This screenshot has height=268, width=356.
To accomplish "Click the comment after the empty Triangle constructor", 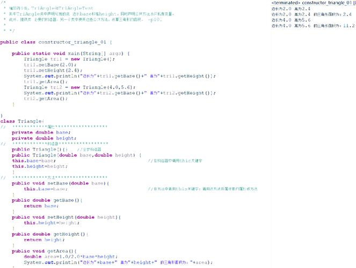I will [x=89, y=150].
